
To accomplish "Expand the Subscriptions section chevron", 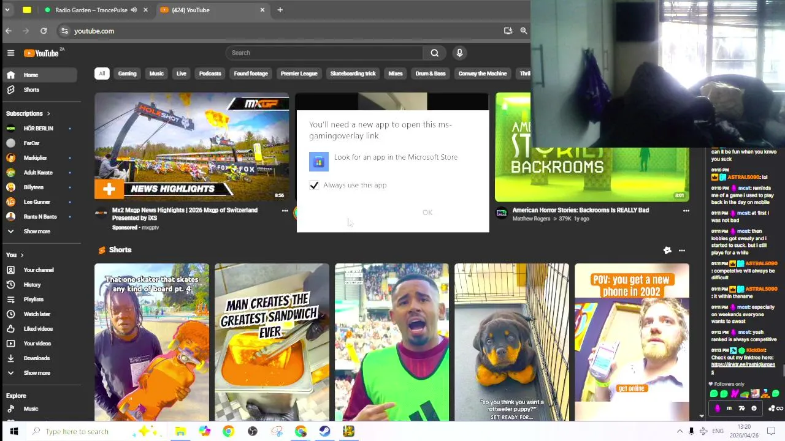I will (48, 113).
